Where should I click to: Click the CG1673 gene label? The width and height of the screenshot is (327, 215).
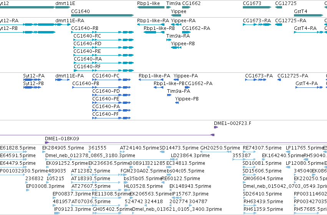(252, 3)
